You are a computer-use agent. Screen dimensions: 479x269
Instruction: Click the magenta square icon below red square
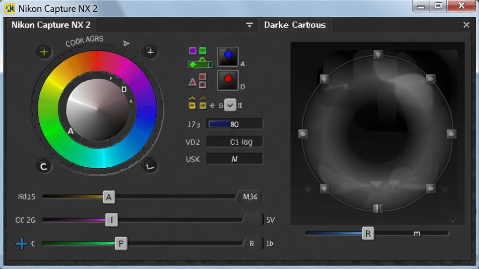(x=203, y=85)
